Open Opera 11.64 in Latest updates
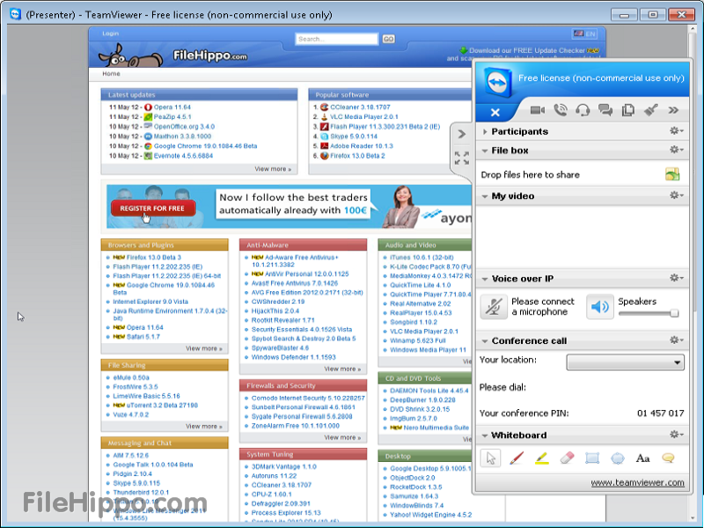704x528 pixels. pos(172,107)
